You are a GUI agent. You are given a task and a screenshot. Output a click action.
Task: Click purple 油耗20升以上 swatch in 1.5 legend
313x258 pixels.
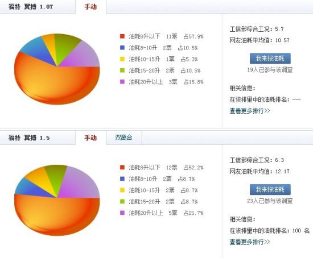pyautogui.click(x=122, y=213)
